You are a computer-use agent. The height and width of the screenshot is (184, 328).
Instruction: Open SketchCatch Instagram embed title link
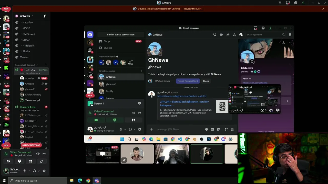(x=184, y=103)
